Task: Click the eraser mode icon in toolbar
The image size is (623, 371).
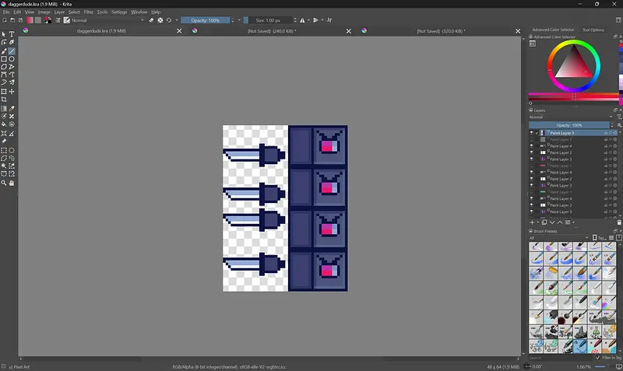Action: tap(151, 20)
